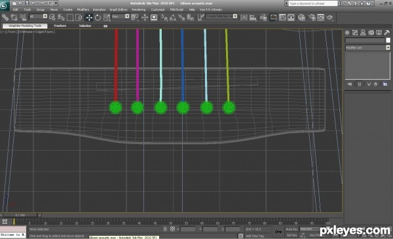Screen dimensions: 393x239
Task: Expand the InfoCenter search arrow
Action: [x=286, y=3]
